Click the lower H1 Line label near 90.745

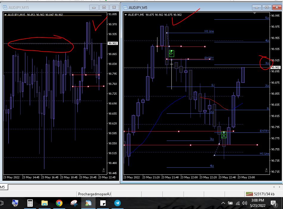coord(265,153)
